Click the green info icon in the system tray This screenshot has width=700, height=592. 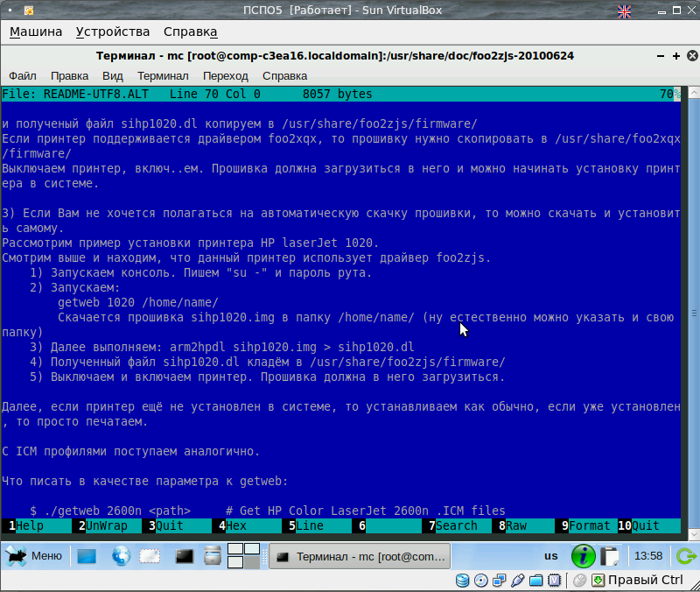[583, 555]
